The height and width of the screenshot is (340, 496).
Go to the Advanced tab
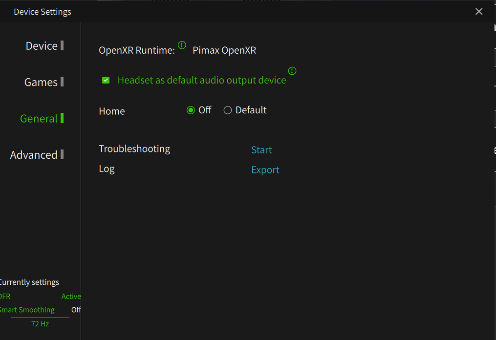pyautogui.click(x=34, y=155)
